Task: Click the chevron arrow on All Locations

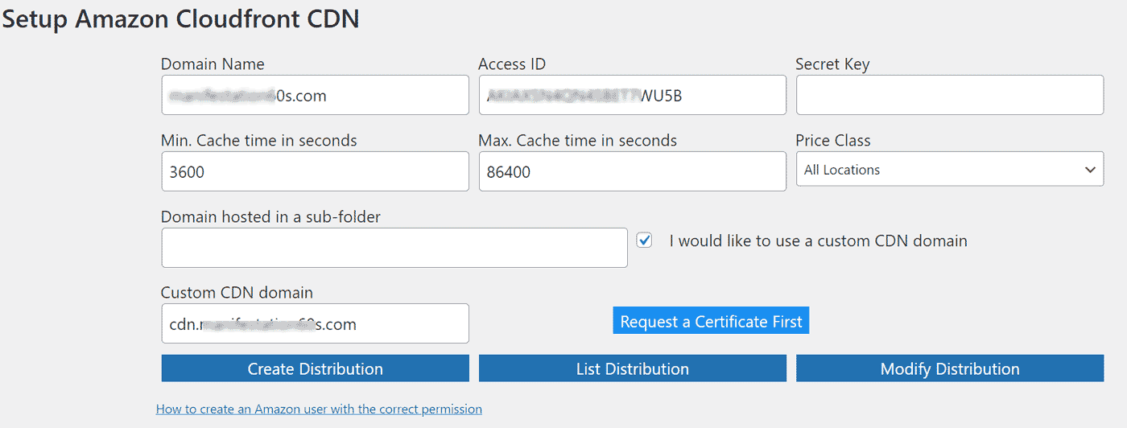Action: click(x=1090, y=170)
